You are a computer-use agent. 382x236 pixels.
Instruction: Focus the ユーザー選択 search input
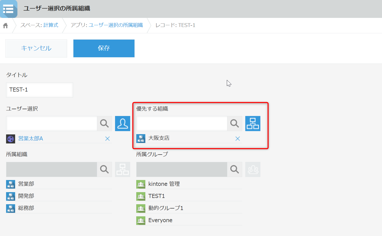coord(52,124)
